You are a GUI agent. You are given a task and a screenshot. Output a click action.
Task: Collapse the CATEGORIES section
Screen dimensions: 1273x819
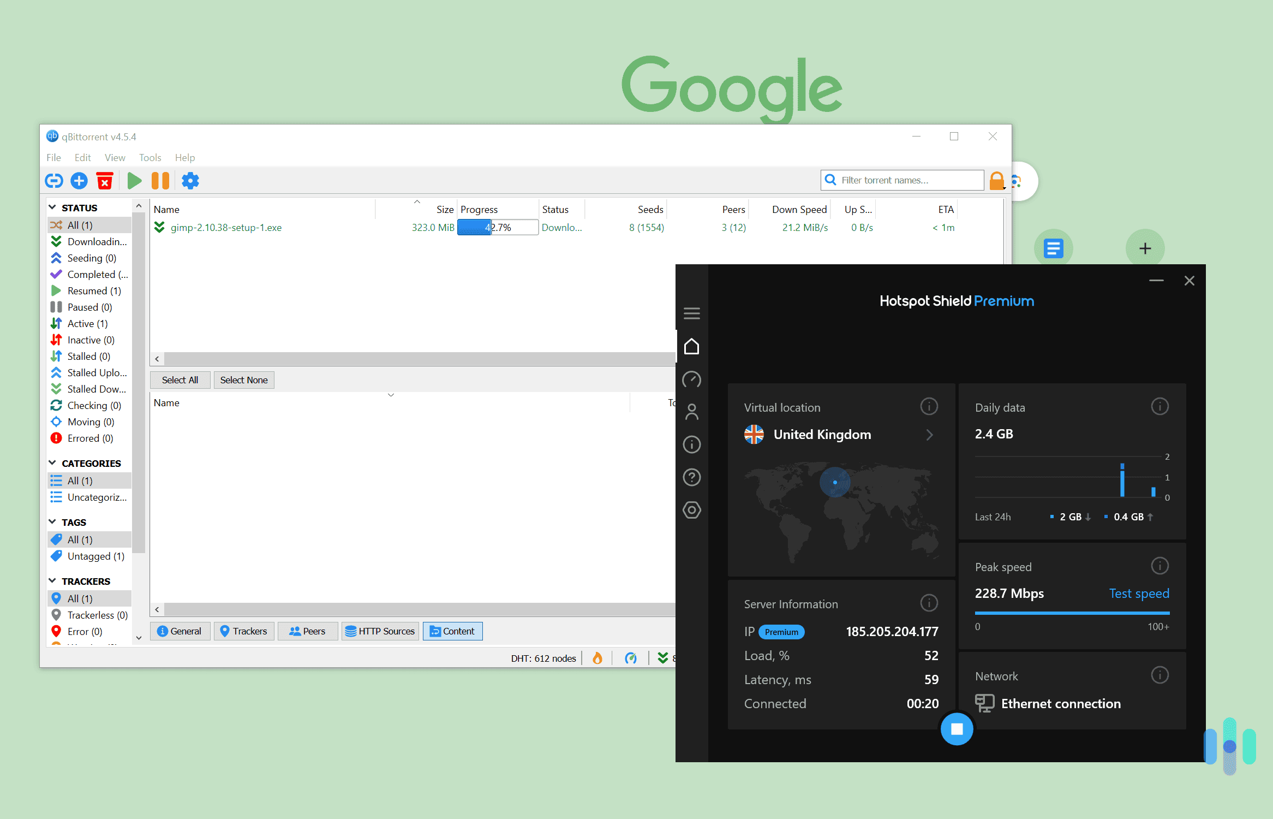52,462
